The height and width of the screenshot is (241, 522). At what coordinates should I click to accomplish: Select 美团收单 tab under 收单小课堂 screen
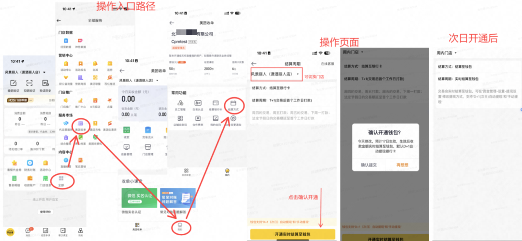click(x=137, y=227)
